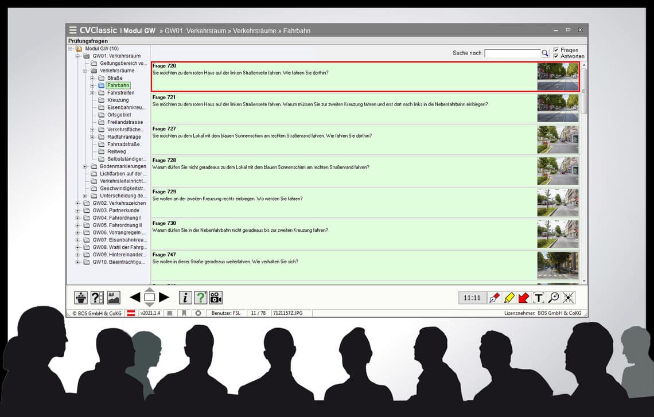654x417 pixels.
Task: Select the red pen drawing tool
Action: pyautogui.click(x=495, y=298)
